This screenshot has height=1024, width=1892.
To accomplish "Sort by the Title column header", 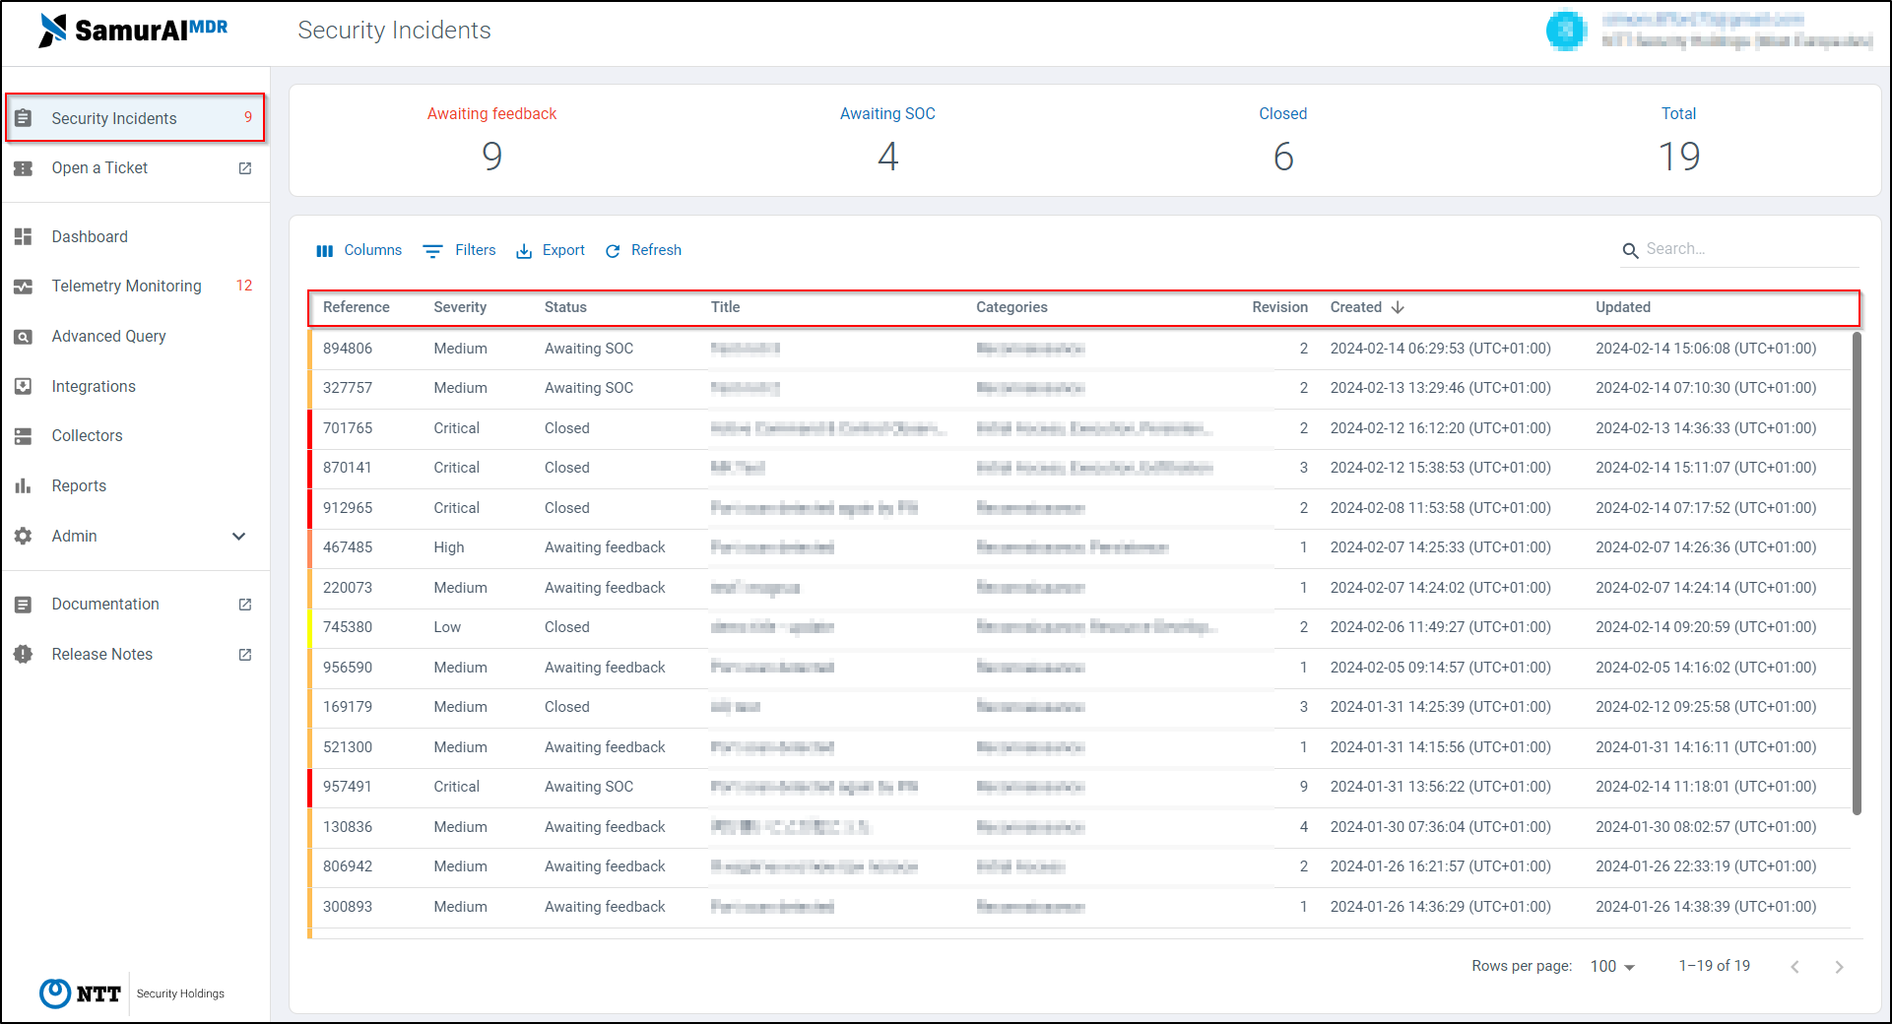I will [x=726, y=307].
